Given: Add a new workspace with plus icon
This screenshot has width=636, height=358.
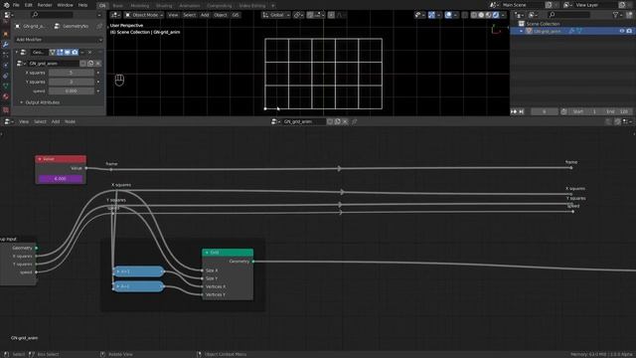Looking at the screenshot, I should (273, 6).
